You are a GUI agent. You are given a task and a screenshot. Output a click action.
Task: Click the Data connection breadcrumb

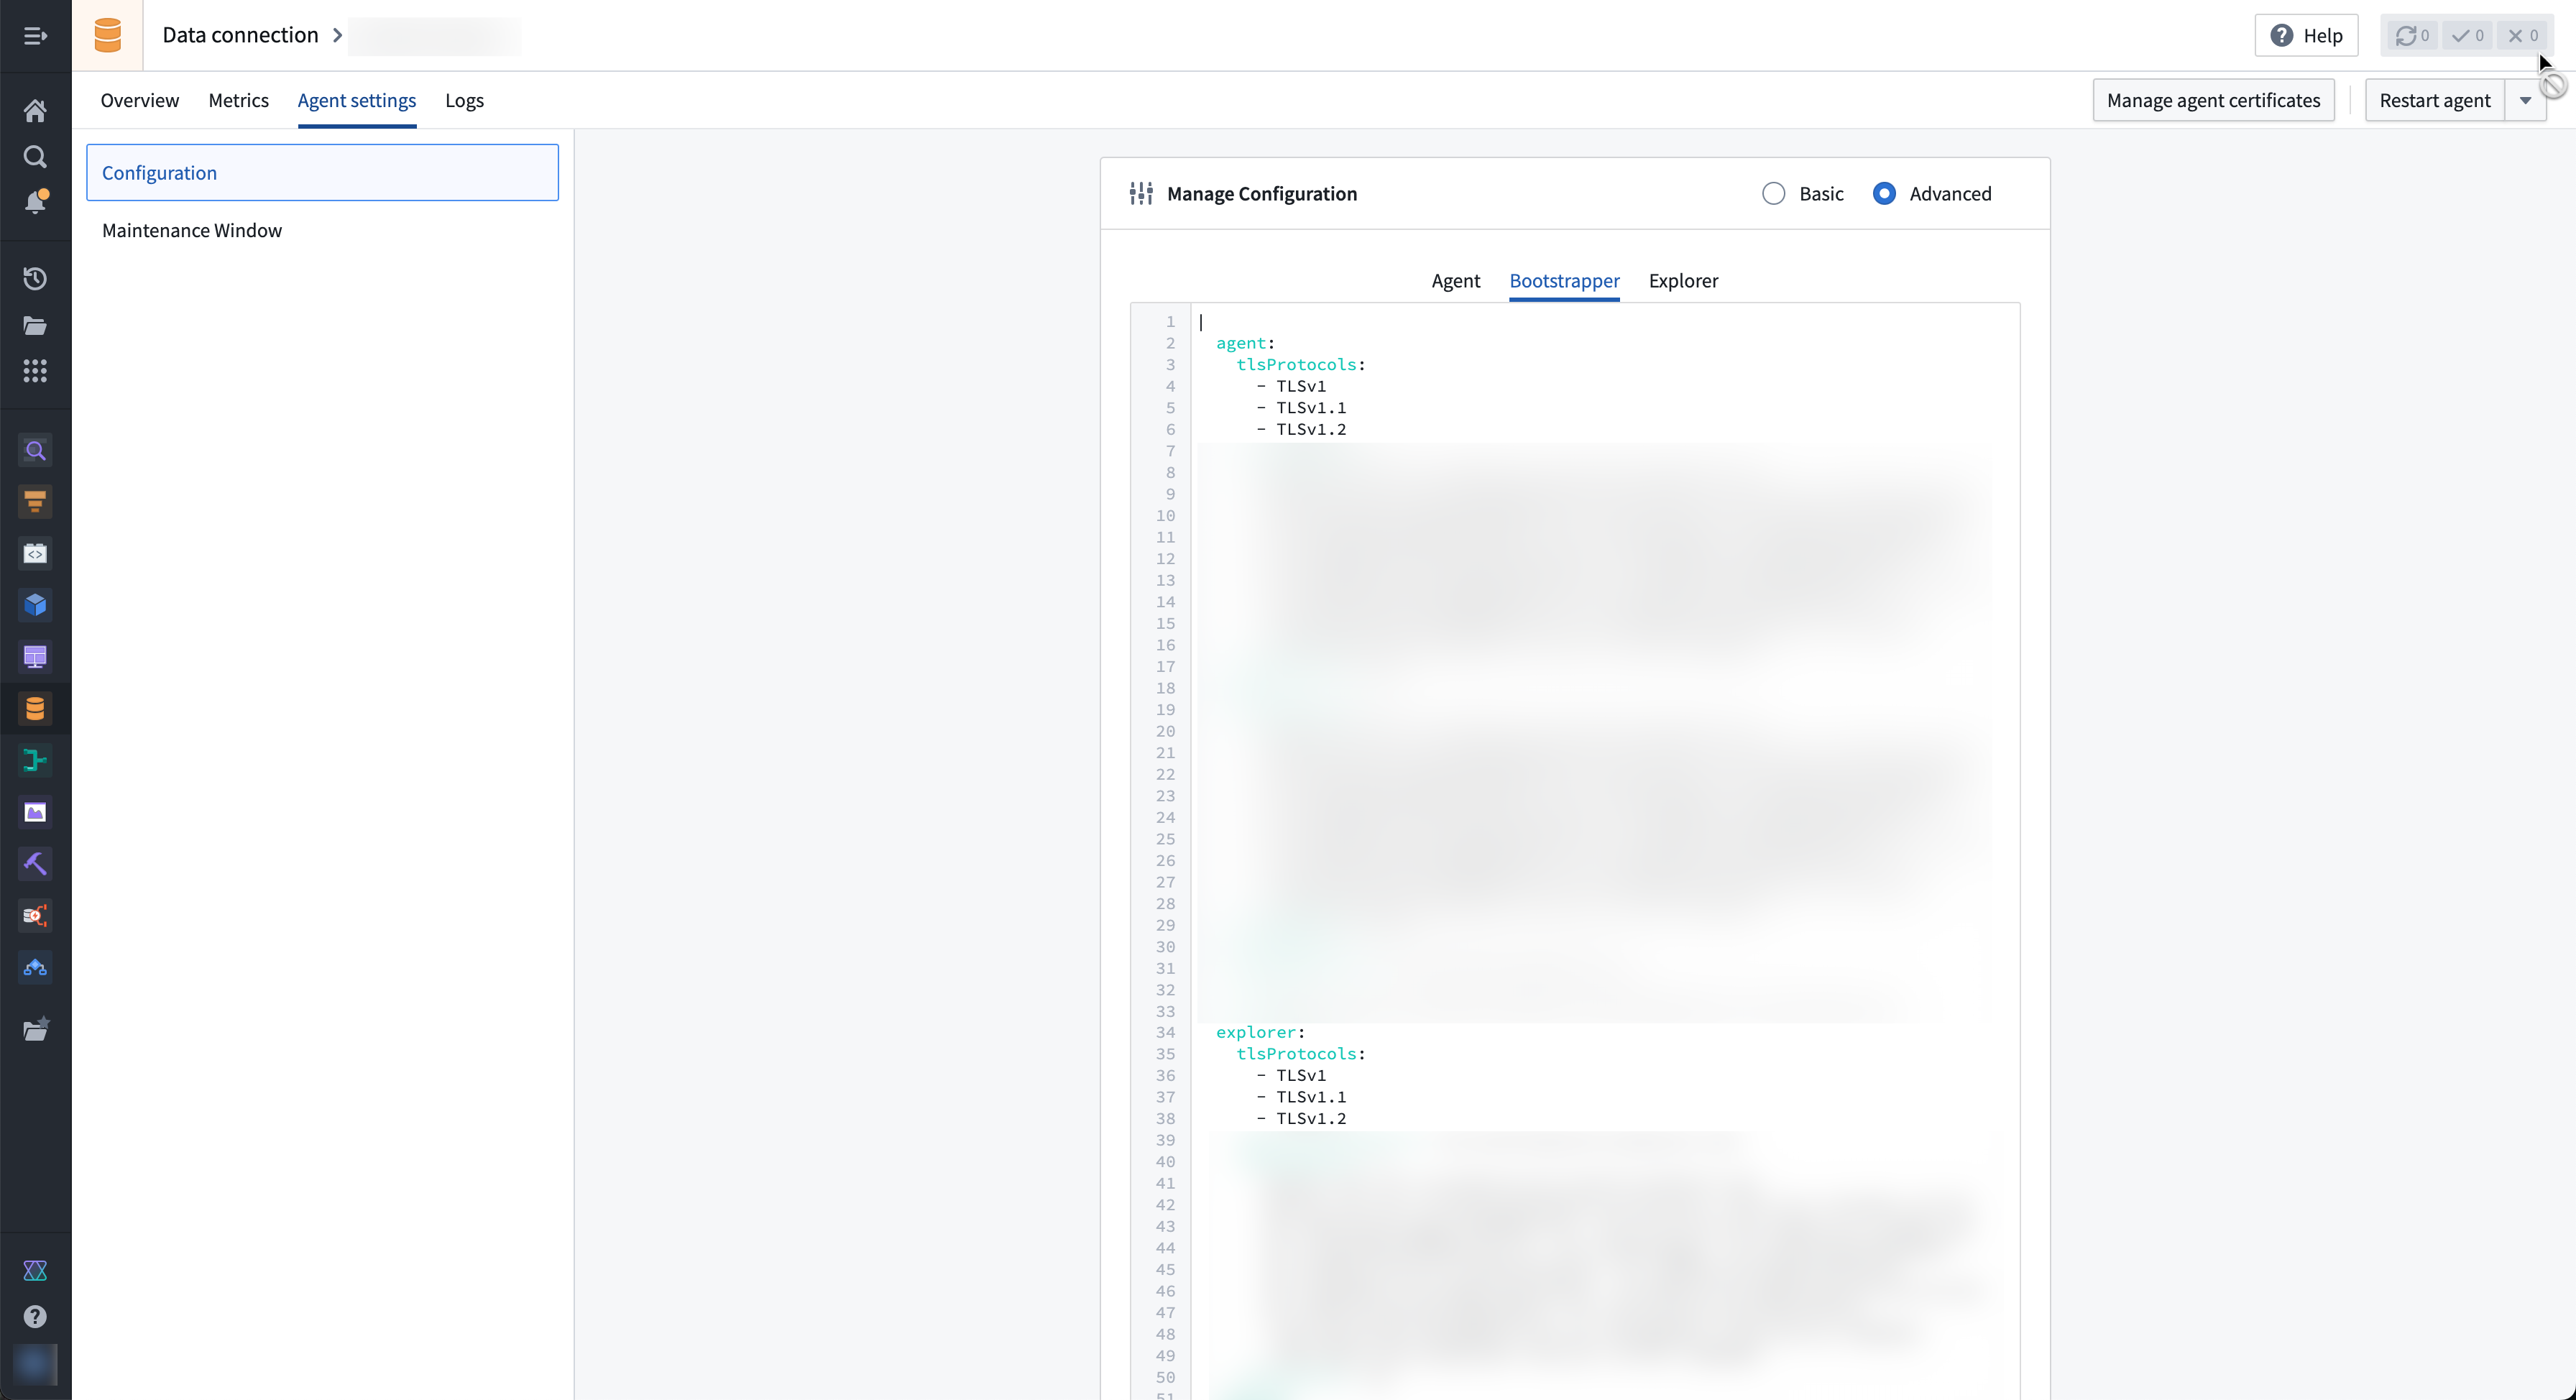point(240,36)
